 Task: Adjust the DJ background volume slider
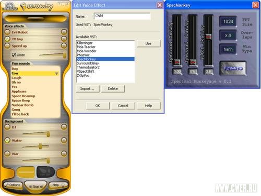(48, 134)
